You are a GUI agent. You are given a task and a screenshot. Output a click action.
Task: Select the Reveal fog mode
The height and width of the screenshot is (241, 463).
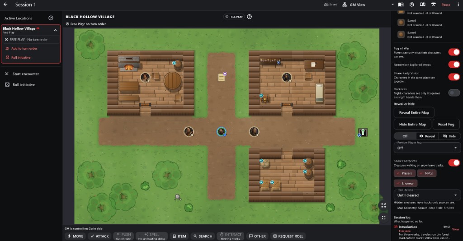pos(427,136)
